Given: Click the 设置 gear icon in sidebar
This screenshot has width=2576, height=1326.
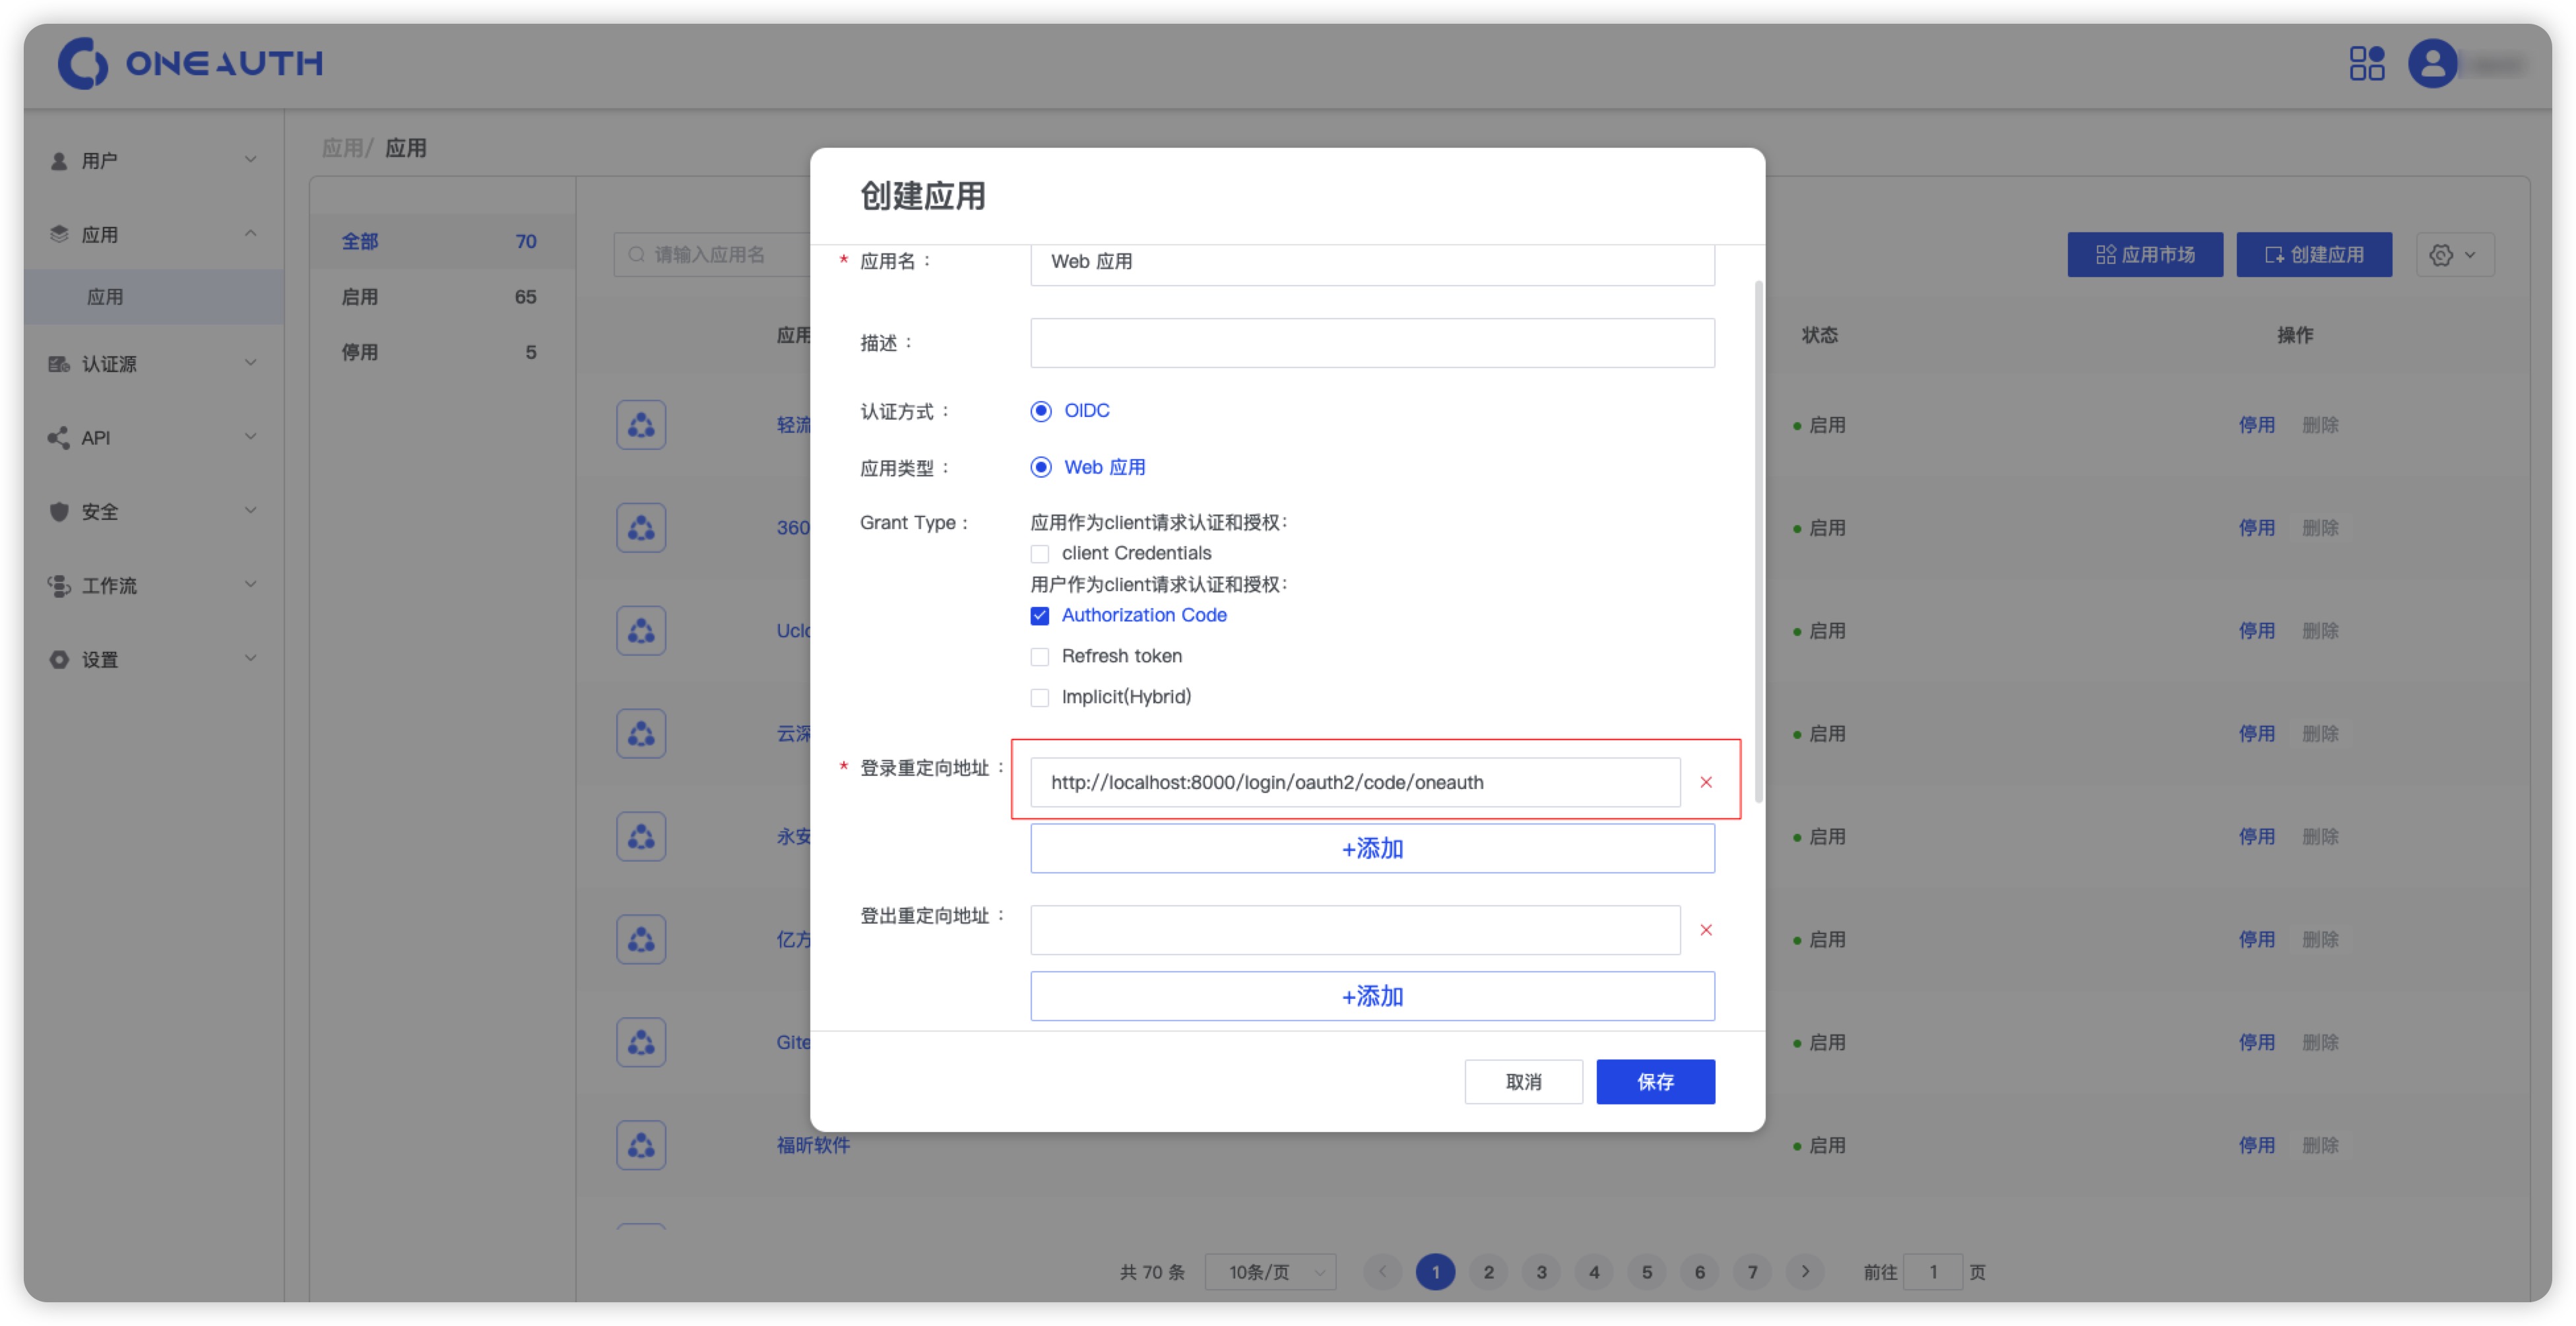Looking at the screenshot, I should click(x=59, y=659).
